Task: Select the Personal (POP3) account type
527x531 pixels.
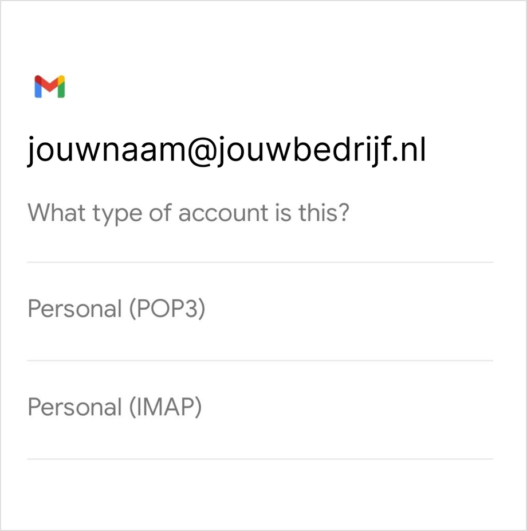Action: (x=116, y=309)
